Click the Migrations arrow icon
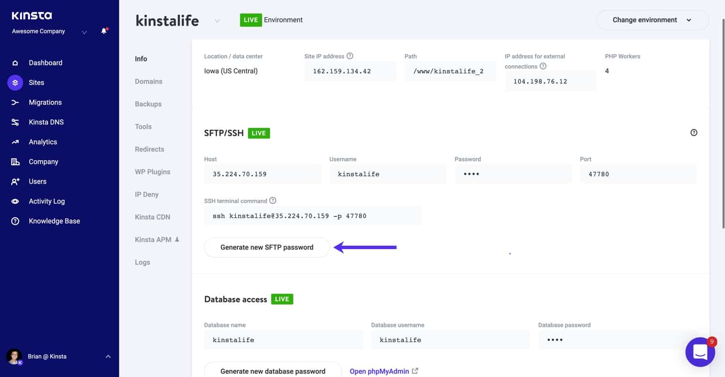725x377 pixels. 15,102
